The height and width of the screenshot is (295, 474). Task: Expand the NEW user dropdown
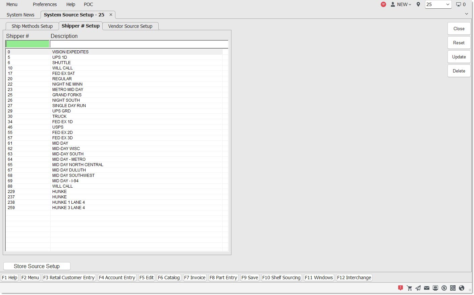[x=401, y=4]
